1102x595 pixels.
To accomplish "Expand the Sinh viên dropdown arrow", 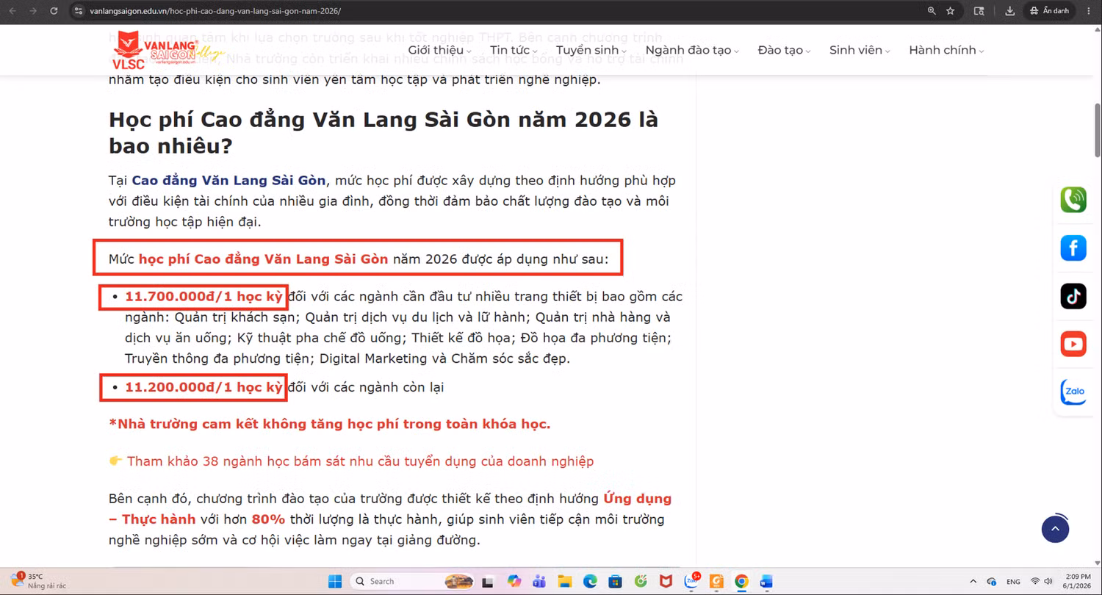I will (887, 51).
